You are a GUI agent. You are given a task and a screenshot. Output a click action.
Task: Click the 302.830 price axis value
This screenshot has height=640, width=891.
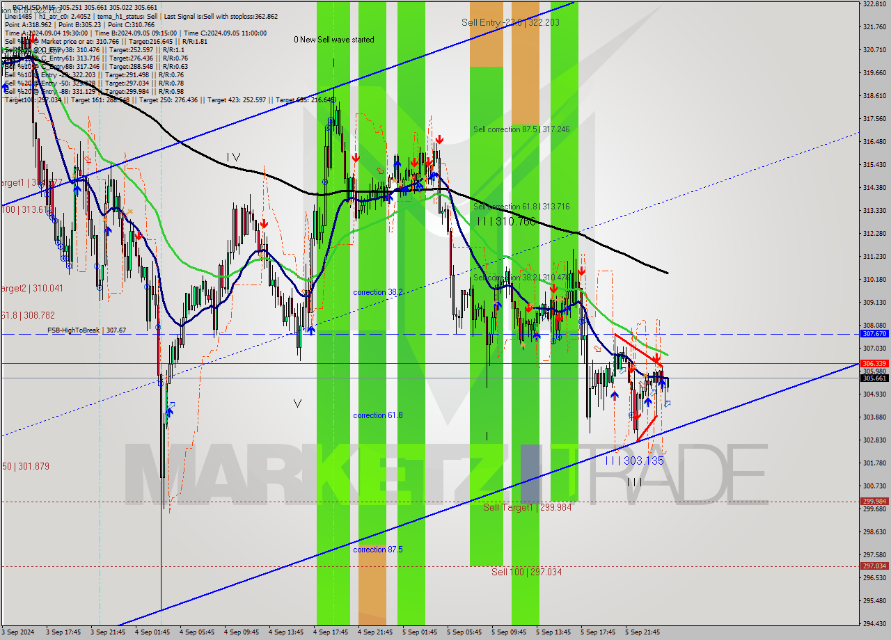click(x=874, y=440)
